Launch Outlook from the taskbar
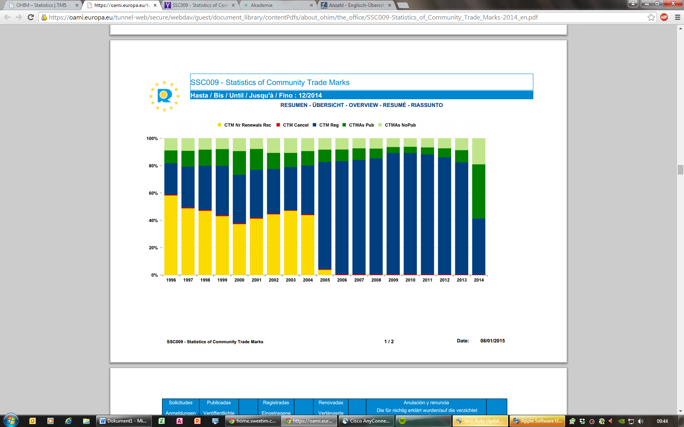Viewport: 684px width, 427px height. [33, 421]
